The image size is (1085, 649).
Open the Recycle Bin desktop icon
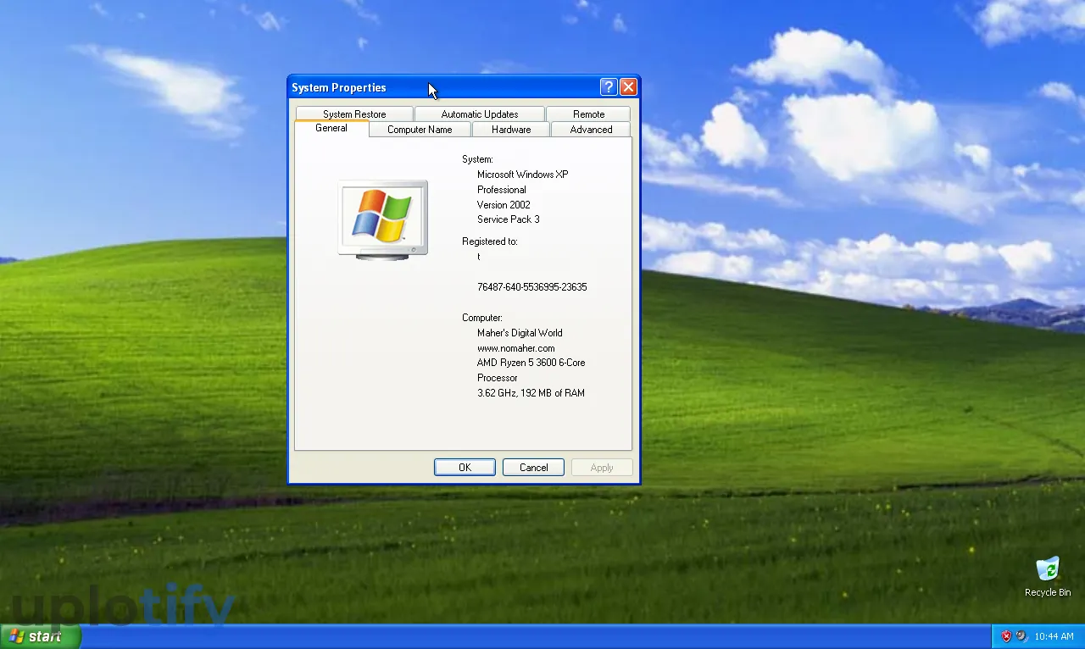(x=1048, y=576)
